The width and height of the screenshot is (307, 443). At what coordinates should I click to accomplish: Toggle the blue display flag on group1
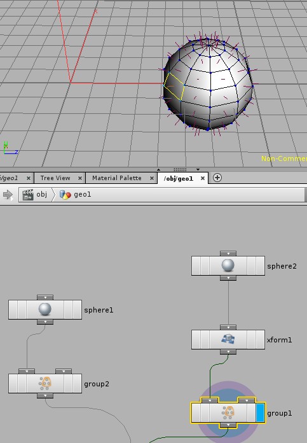260,413
